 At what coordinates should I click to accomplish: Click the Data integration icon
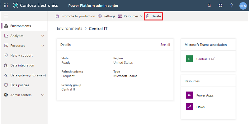pos(6,65)
